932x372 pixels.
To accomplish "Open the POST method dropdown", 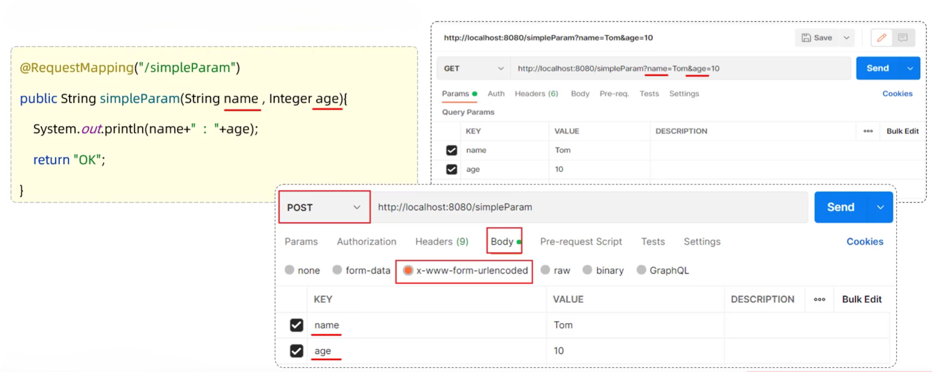I will [324, 207].
